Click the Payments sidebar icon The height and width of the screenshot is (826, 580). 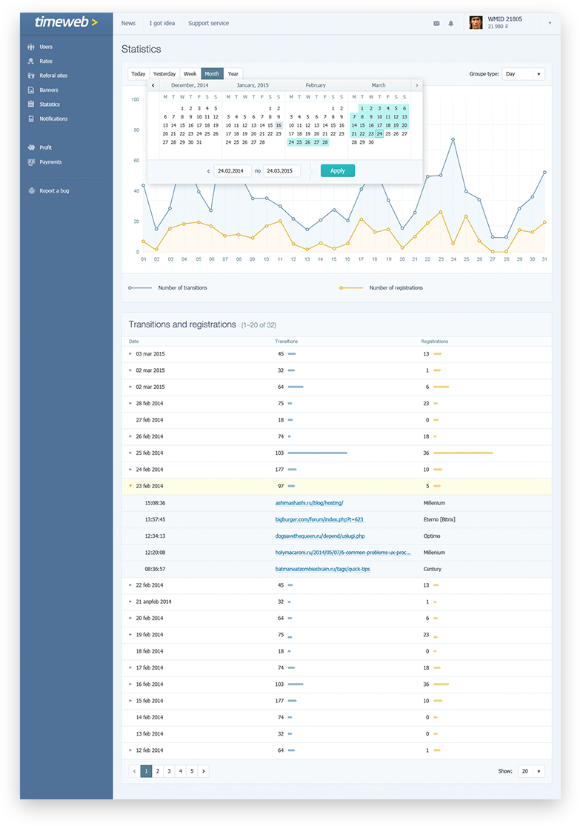(31, 162)
